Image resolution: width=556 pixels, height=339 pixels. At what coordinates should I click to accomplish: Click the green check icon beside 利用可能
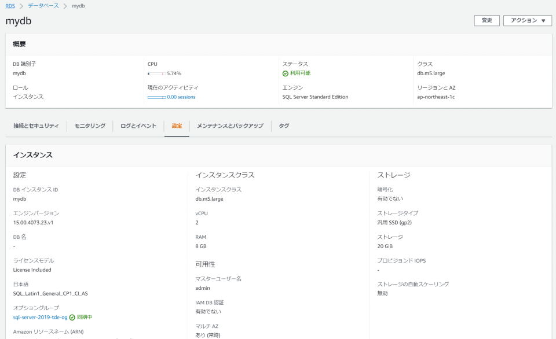pos(286,73)
